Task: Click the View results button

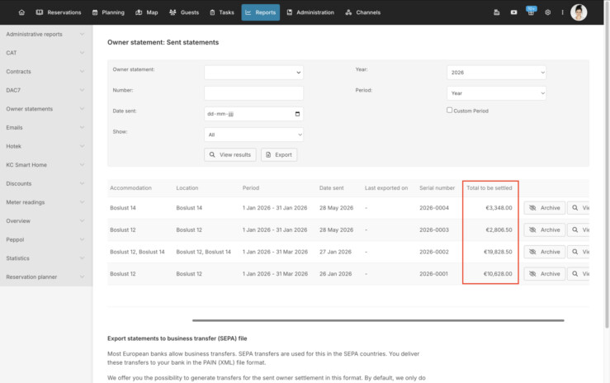Action: pyautogui.click(x=230, y=154)
